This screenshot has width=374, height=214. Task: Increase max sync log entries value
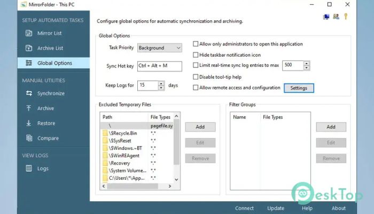[307, 63]
